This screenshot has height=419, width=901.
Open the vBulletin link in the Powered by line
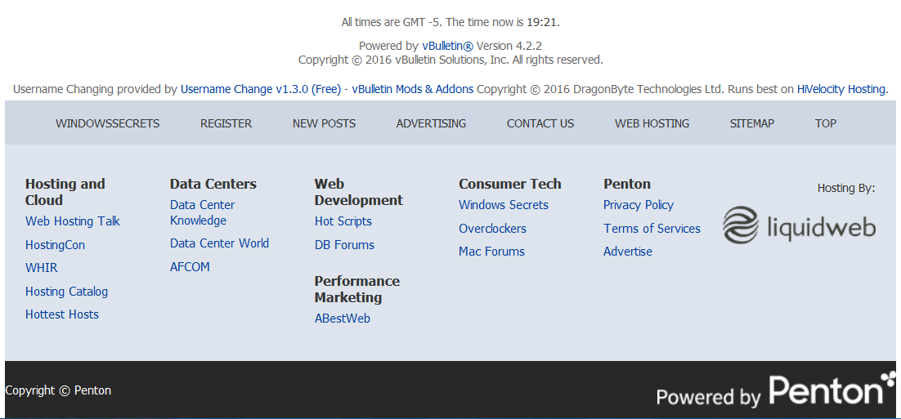coord(447,46)
